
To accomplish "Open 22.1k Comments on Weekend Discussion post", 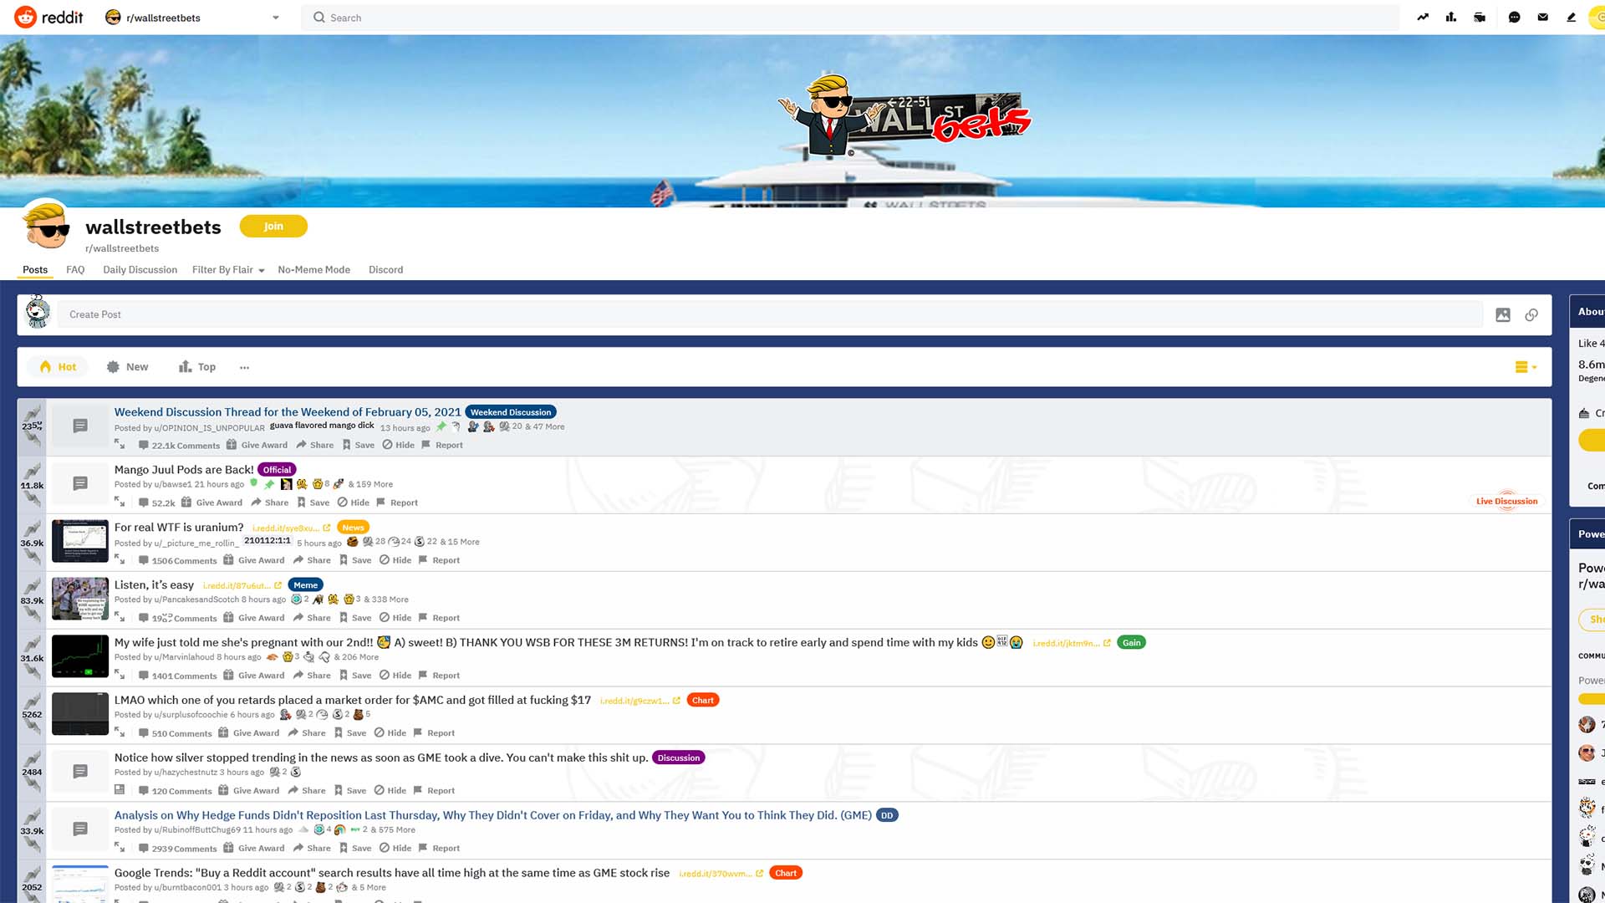I will pos(179,445).
